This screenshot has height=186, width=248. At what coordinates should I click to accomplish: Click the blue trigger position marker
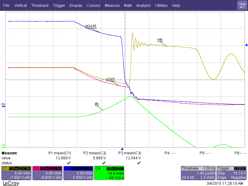point(122,149)
